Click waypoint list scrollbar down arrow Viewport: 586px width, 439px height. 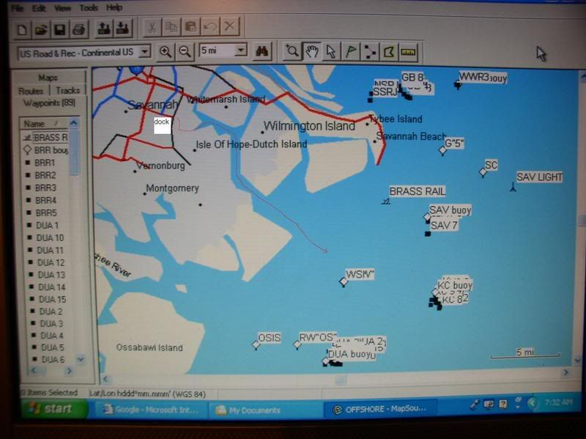(80, 360)
